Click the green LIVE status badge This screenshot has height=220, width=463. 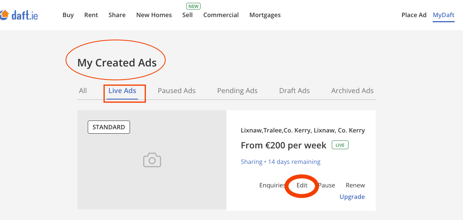click(x=340, y=145)
